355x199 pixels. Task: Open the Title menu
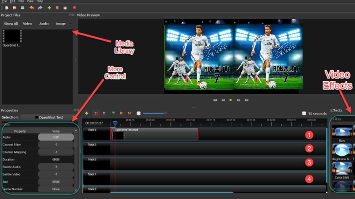pos(21,1)
